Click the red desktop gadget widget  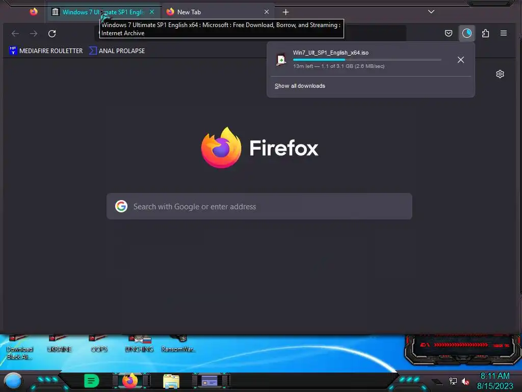(462, 350)
